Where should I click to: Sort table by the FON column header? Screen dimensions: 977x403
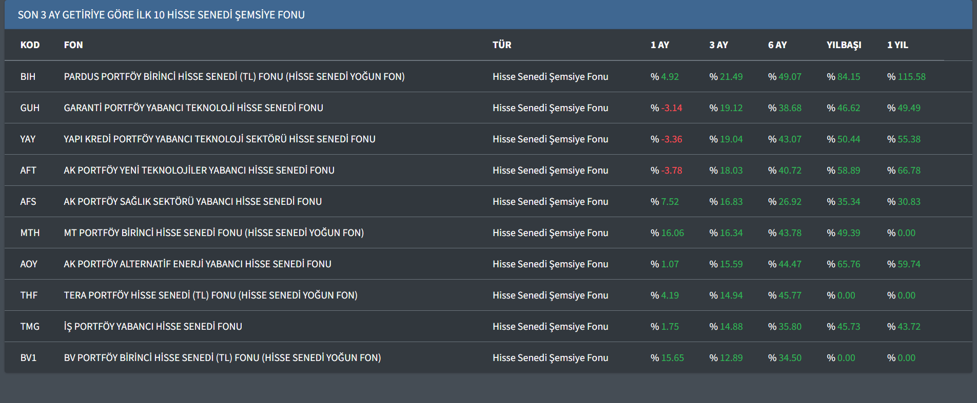(73, 45)
